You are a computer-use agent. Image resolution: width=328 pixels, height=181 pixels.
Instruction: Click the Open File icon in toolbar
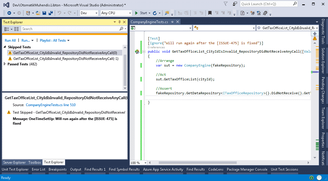tap(38, 13)
